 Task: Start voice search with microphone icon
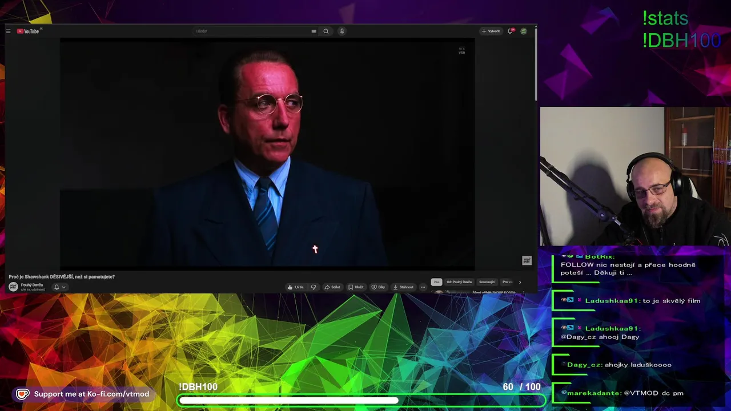point(342,31)
